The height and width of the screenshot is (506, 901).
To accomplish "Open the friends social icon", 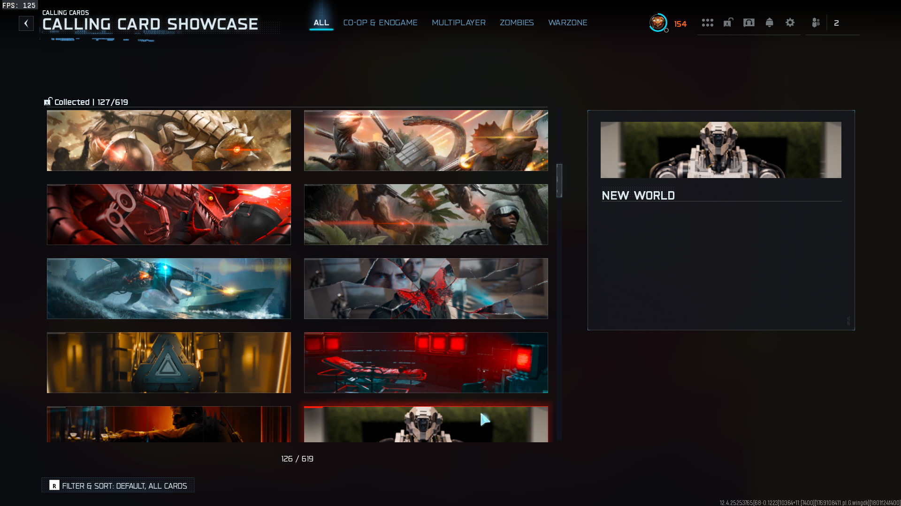I will click(x=816, y=22).
